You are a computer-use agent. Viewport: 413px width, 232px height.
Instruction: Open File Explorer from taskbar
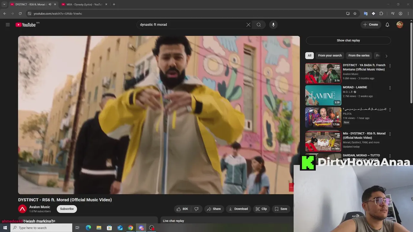click(99, 228)
